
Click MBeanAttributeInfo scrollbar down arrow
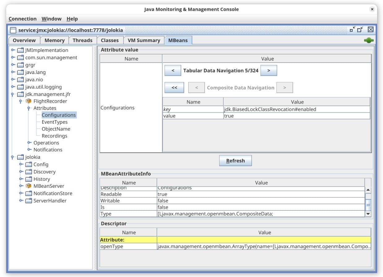pos(368,214)
